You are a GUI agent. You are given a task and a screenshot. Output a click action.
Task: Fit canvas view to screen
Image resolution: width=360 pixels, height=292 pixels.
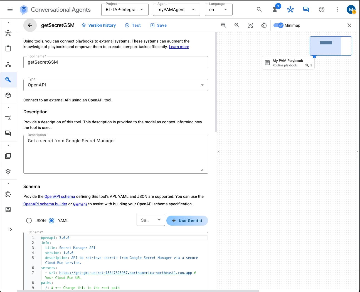pyautogui.click(x=250, y=25)
